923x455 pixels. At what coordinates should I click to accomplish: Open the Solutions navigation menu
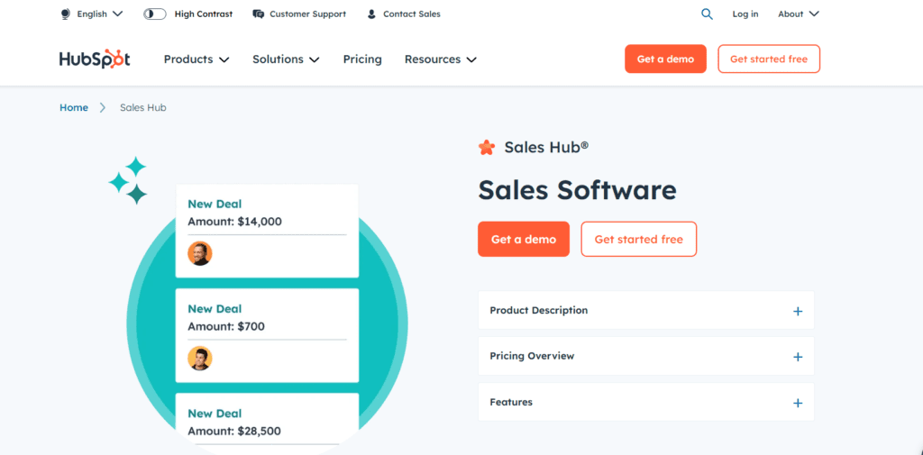(286, 59)
